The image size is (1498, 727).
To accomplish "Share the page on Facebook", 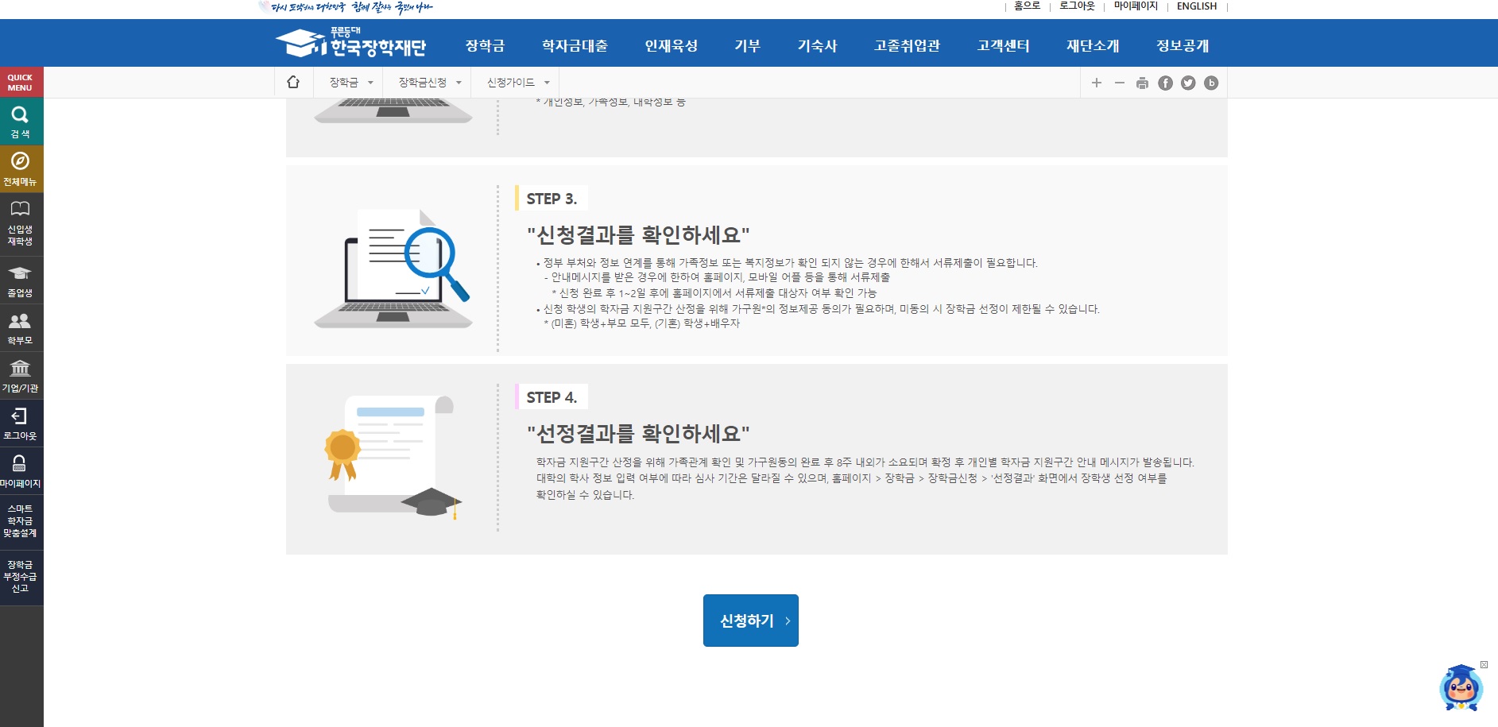I will click(x=1165, y=83).
